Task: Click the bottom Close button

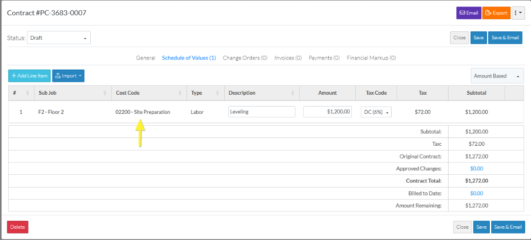Action: [x=462, y=227]
